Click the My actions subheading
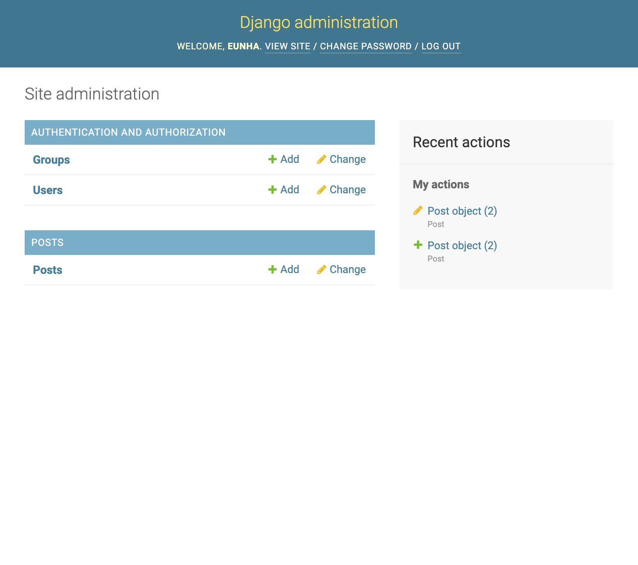Image resolution: width=638 pixels, height=565 pixels. pyautogui.click(x=441, y=184)
